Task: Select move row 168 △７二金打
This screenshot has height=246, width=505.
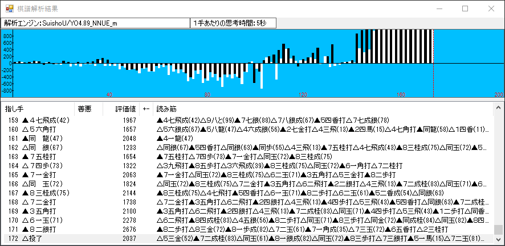Action: coord(247,202)
